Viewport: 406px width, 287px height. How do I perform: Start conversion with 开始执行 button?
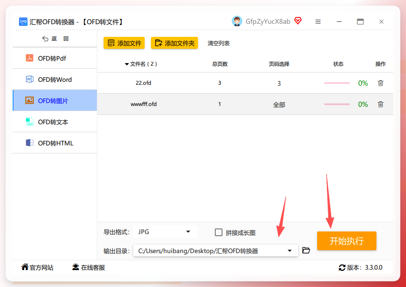click(x=347, y=241)
